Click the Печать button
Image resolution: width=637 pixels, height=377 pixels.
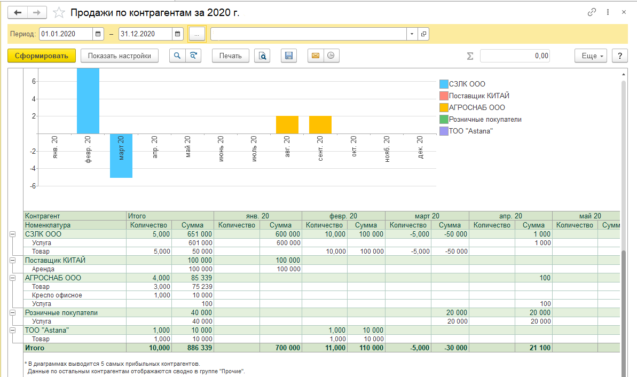coord(231,56)
